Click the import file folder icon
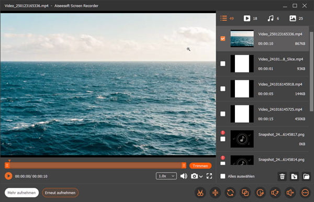This screenshot has width=314, height=202. tap(294, 176)
